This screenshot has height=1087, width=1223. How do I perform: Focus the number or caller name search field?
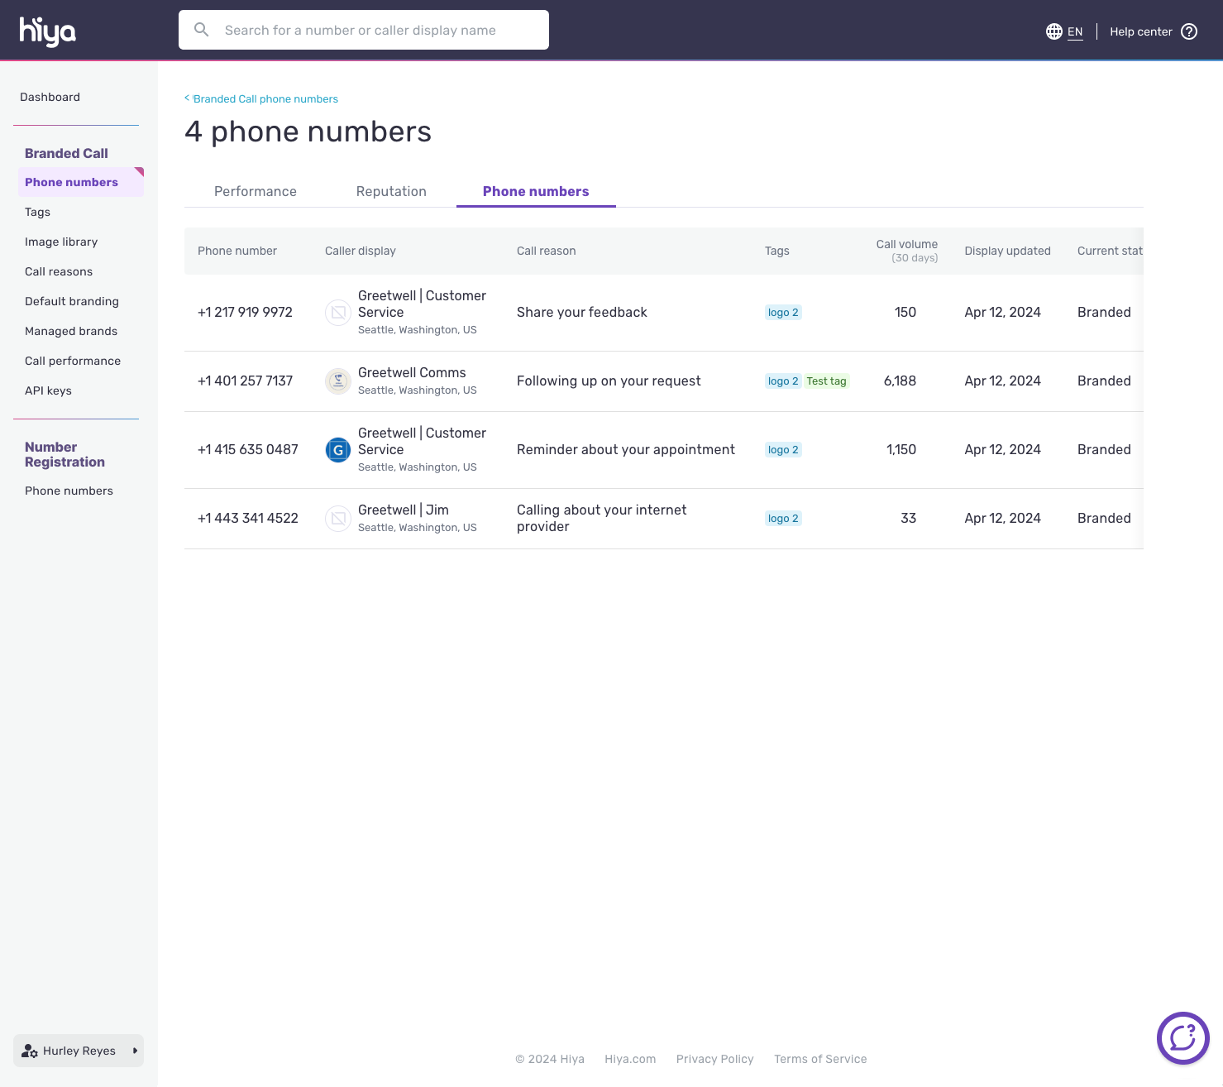click(364, 30)
